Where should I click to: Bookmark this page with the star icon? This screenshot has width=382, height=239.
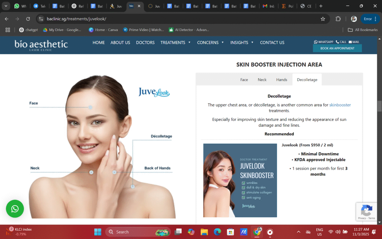pos(323,19)
